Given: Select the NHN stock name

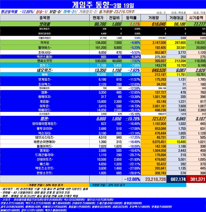Looking at the screenshot, I should click(45, 75).
